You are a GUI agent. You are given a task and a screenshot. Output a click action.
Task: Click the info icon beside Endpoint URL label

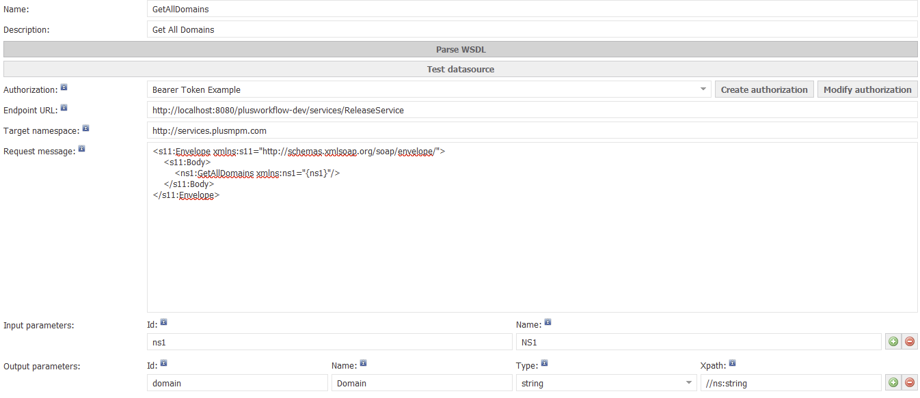tap(64, 108)
